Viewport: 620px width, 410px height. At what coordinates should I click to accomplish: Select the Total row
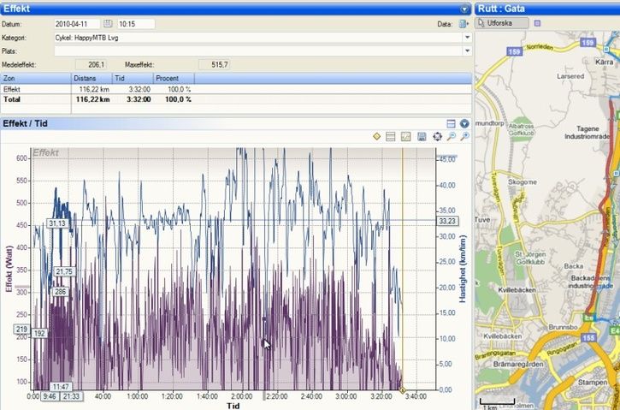coord(236,99)
